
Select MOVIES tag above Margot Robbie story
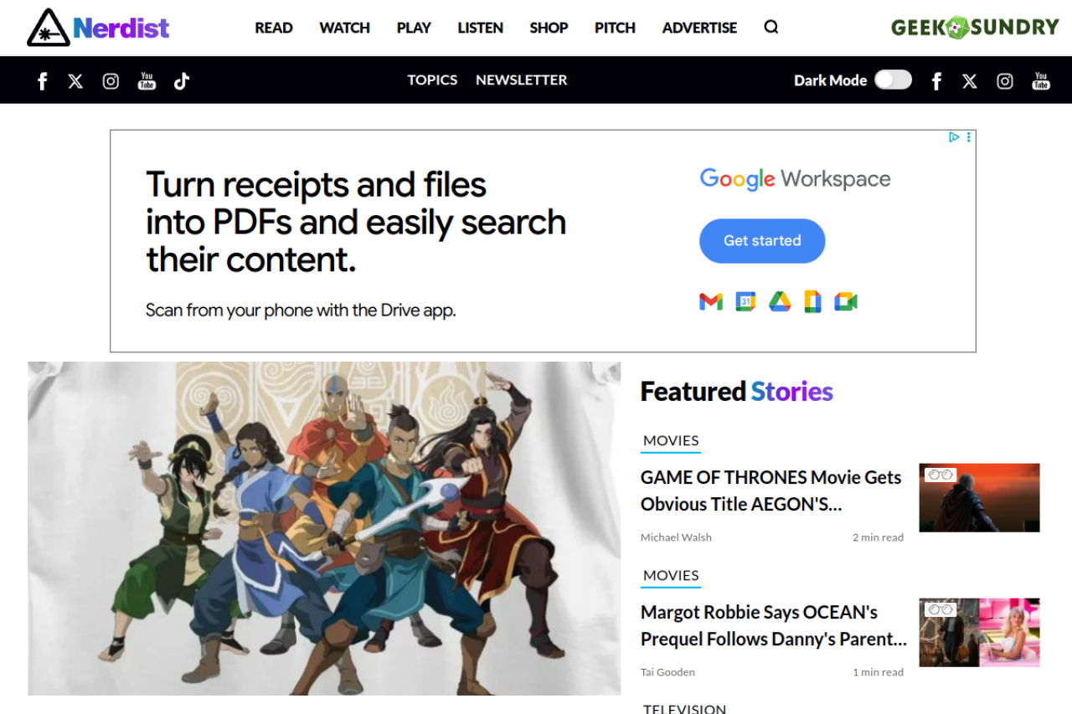click(x=671, y=576)
